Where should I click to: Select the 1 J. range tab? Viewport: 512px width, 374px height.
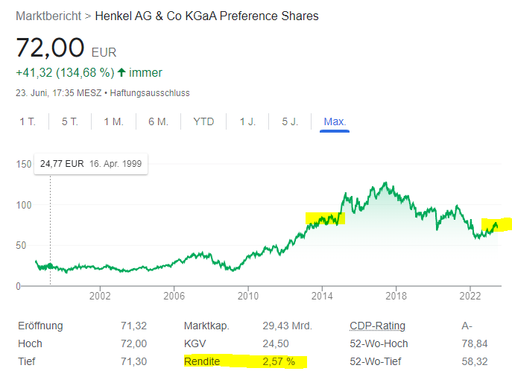tap(247, 121)
